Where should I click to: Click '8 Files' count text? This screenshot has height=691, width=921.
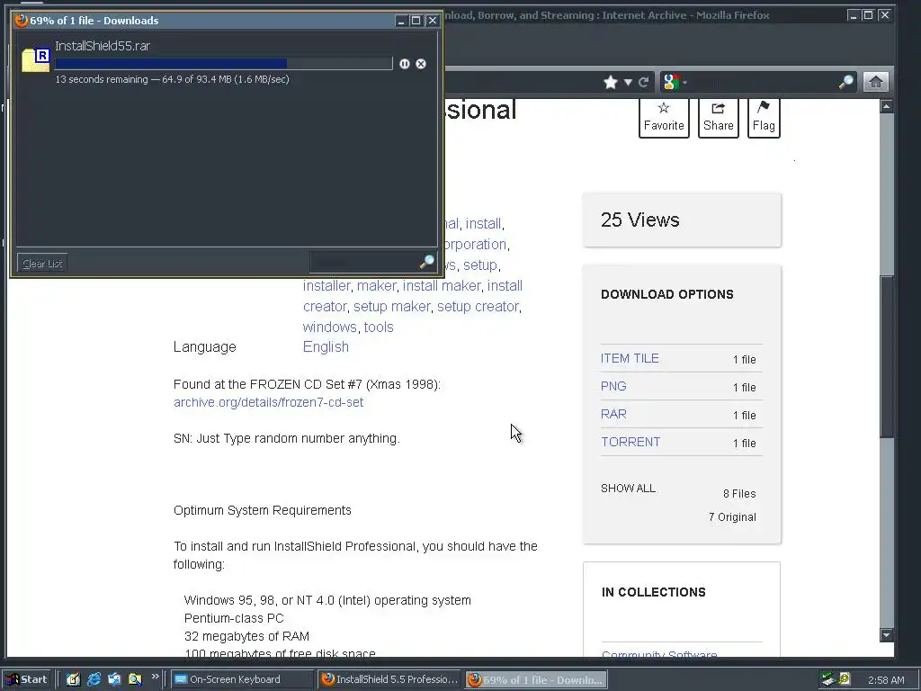coord(739,494)
